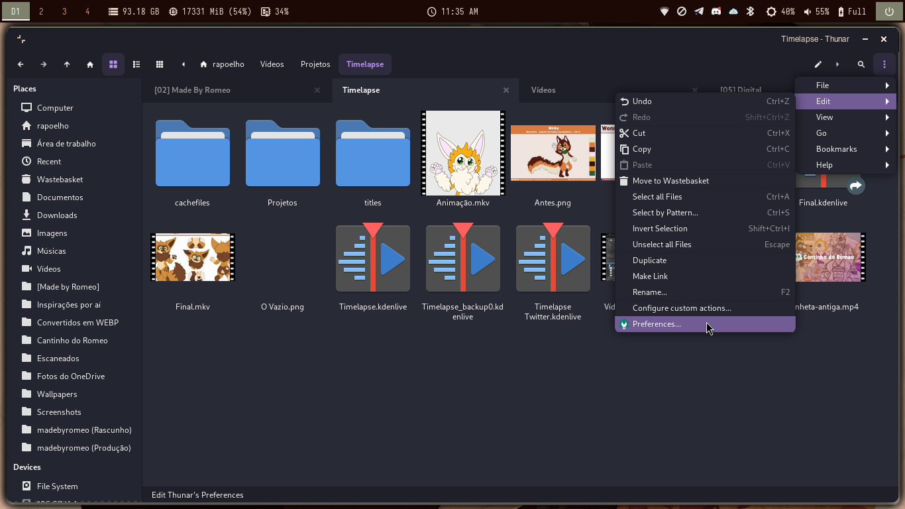Choose Select all Files menu entry
The height and width of the screenshot is (509, 905).
(x=657, y=197)
